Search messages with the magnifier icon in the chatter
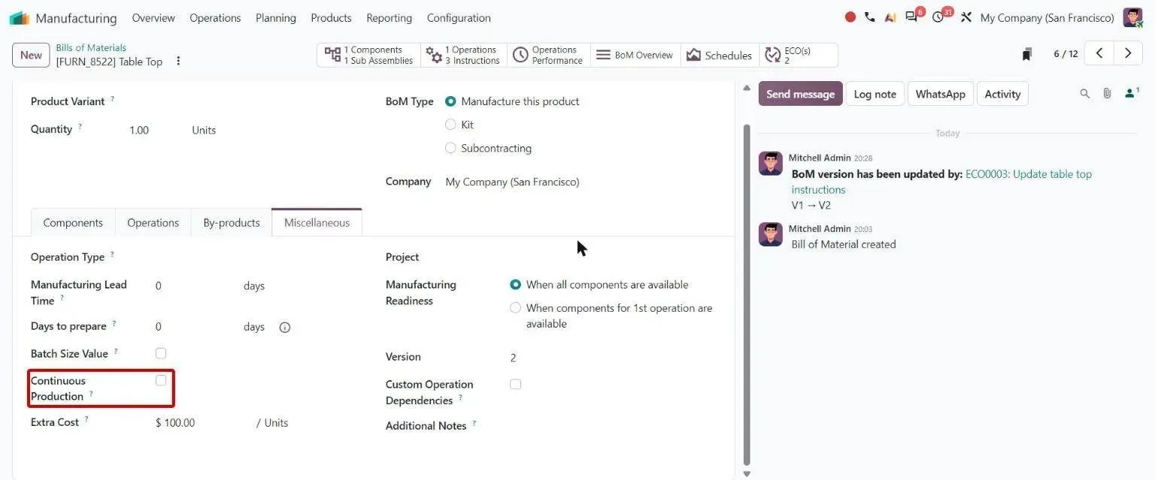 [x=1085, y=94]
